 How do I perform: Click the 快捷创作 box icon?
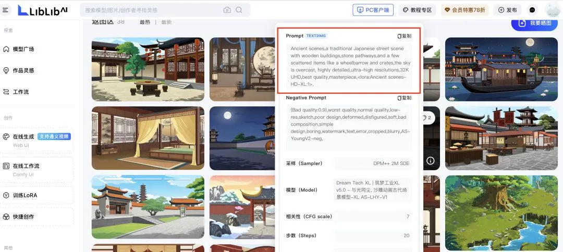pos(6,217)
